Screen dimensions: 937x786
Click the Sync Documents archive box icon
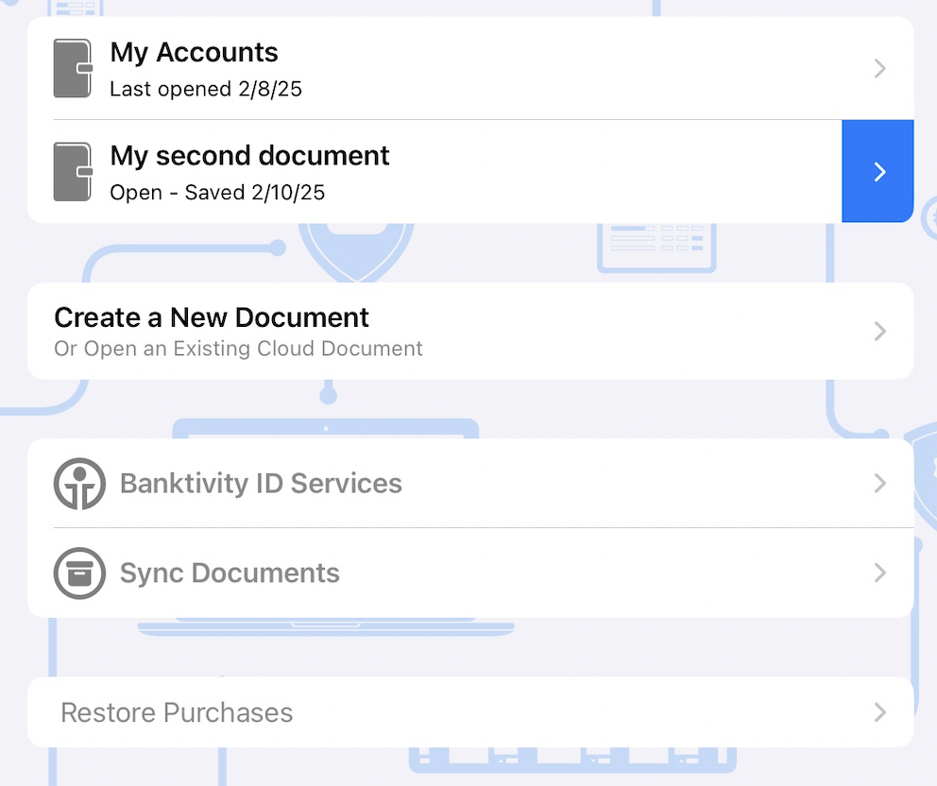click(79, 573)
